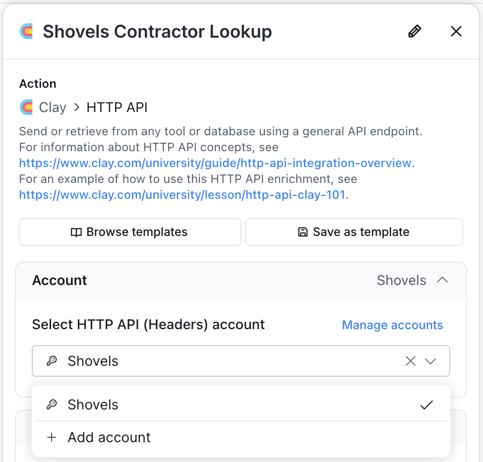This screenshot has width=483, height=462.
Task: Open the Select HTTP API account combo box
Action: (x=241, y=361)
